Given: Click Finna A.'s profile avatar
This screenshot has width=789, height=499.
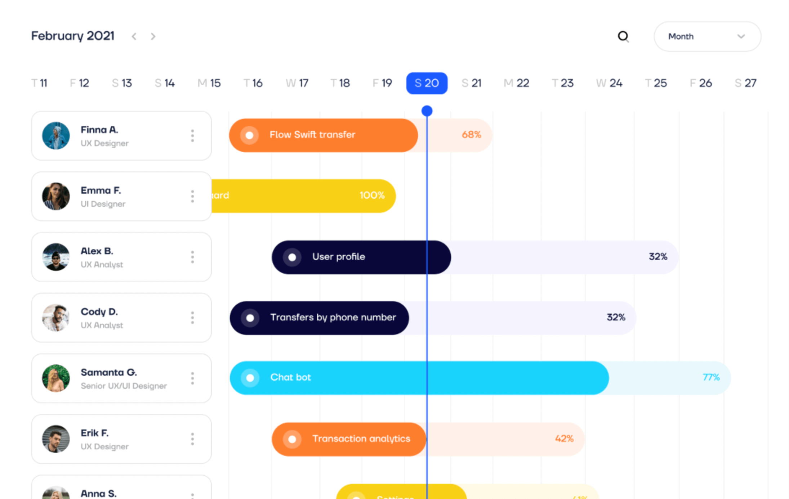Looking at the screenshot, I should pyautogui.click(x=56, y=136).
